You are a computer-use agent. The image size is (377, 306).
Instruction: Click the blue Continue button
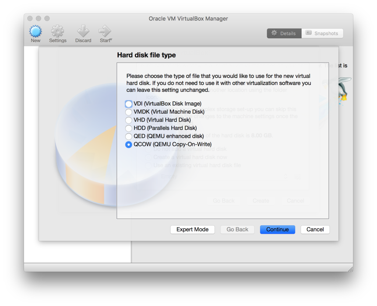(x=278, y=229)
